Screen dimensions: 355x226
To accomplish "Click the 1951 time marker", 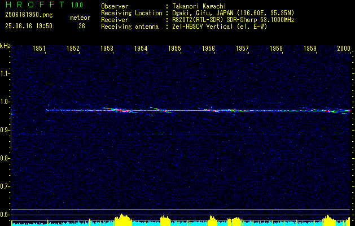I will pos(40,48).
